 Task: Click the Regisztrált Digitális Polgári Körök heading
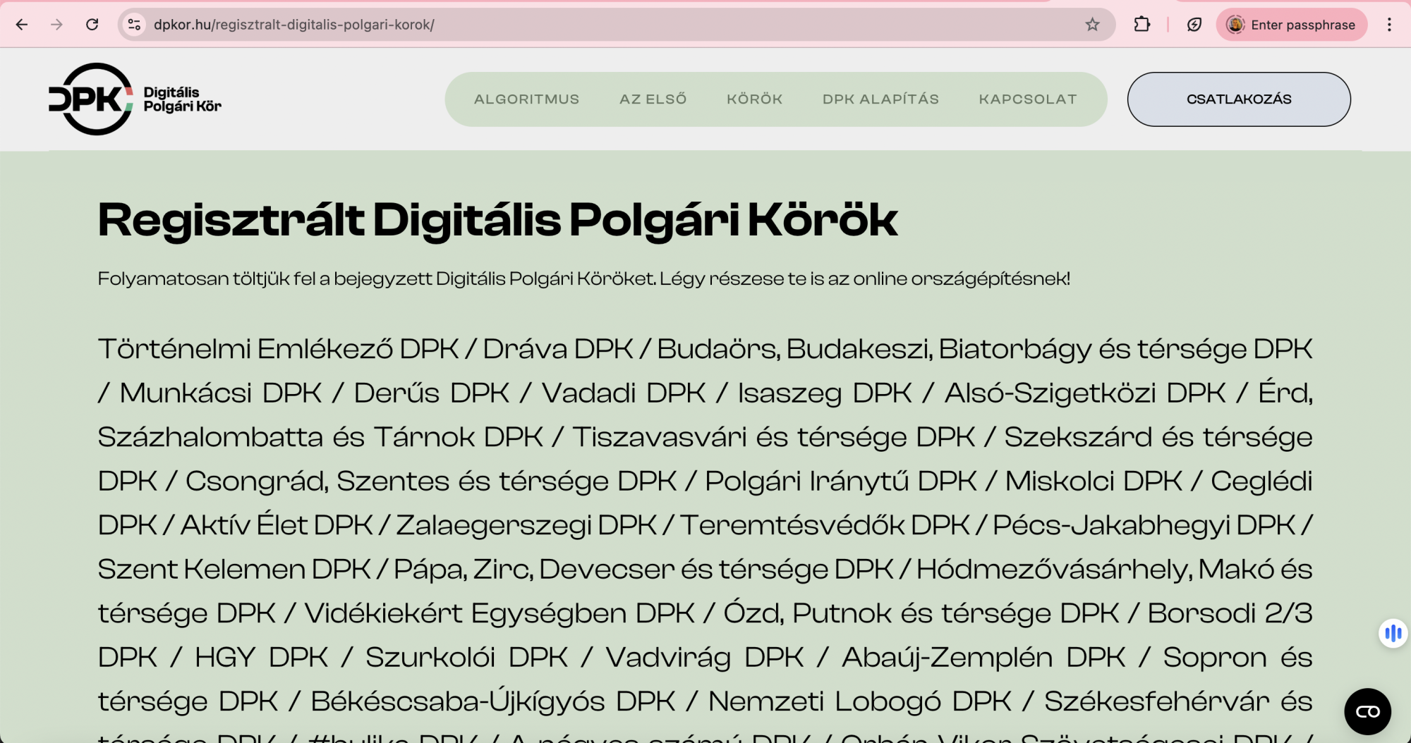point(497,219)
